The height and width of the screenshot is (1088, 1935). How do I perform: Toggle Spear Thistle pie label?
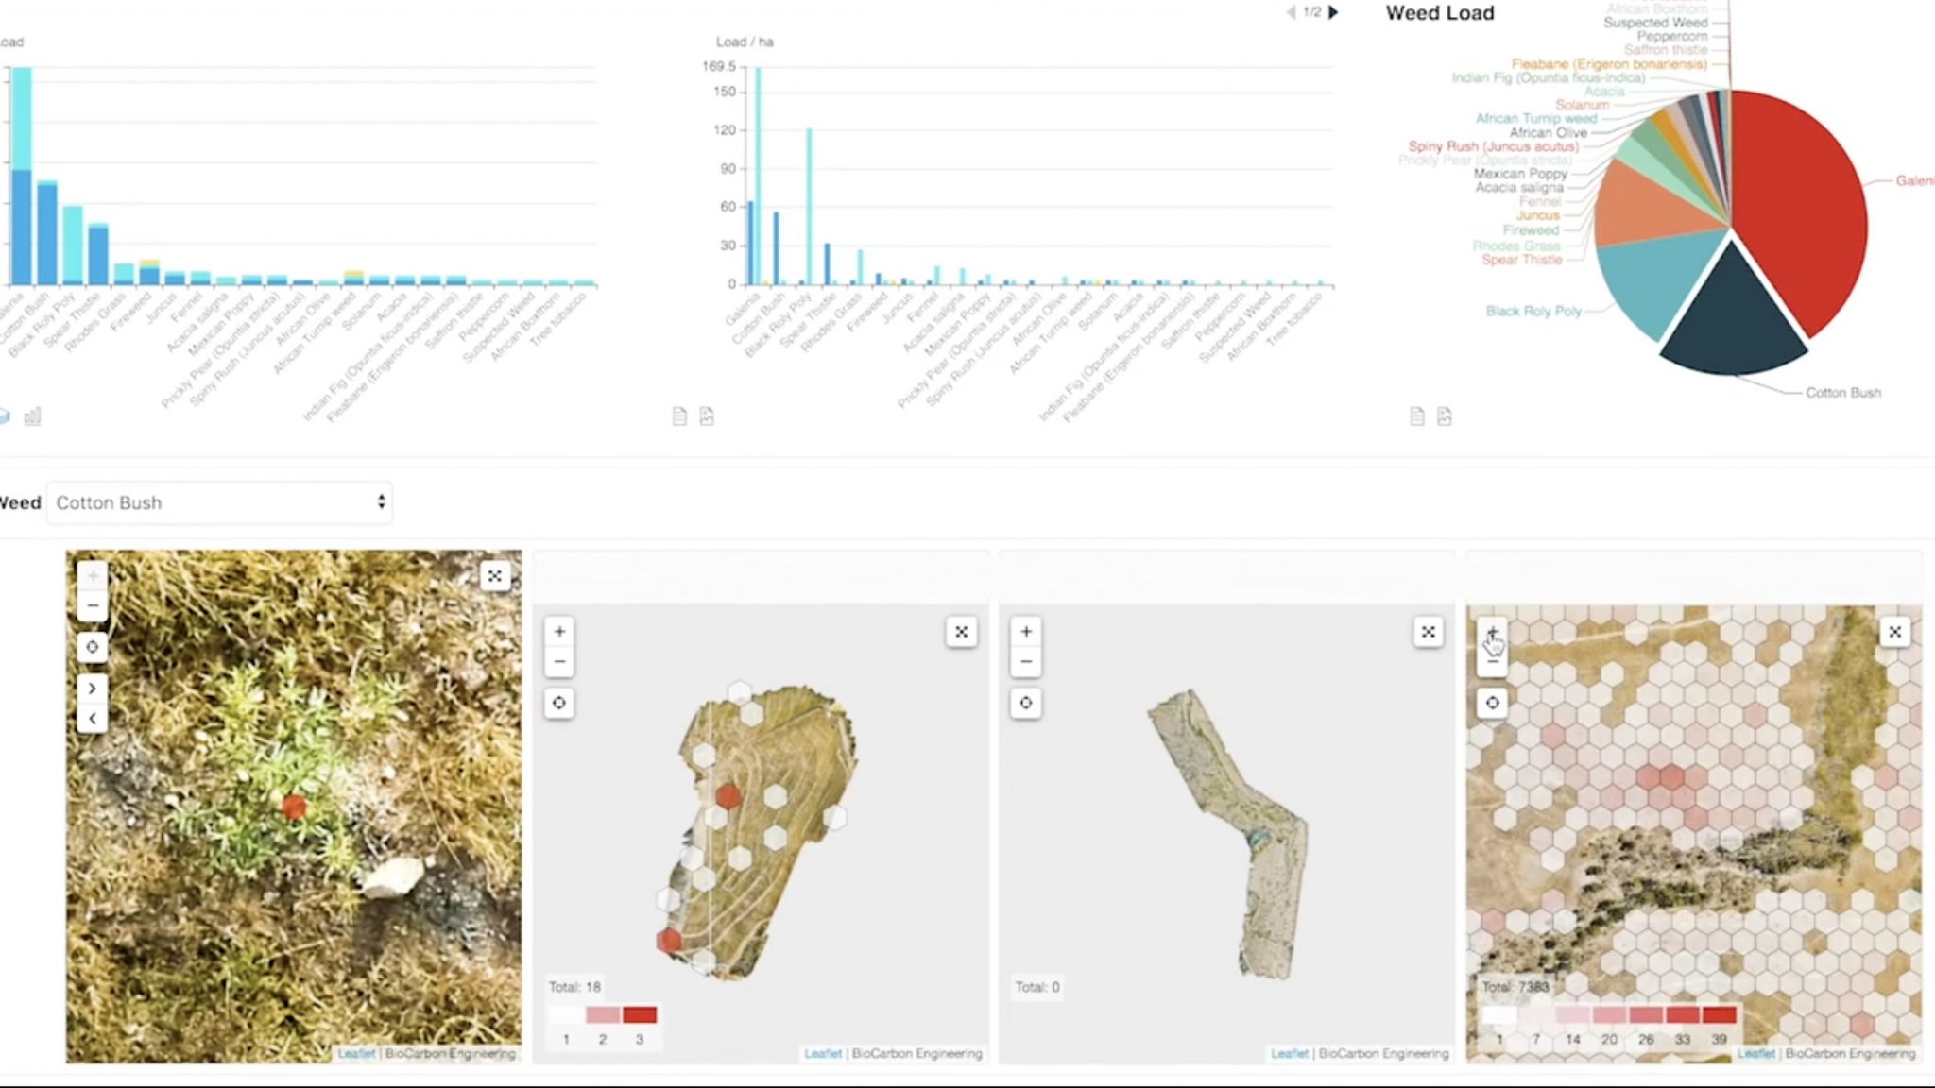[1522, 260]
